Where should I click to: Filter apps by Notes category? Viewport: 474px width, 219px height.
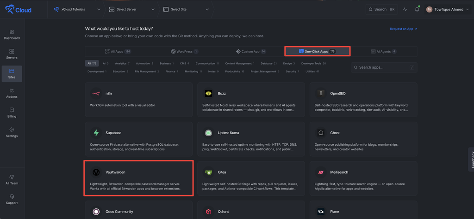213,72
